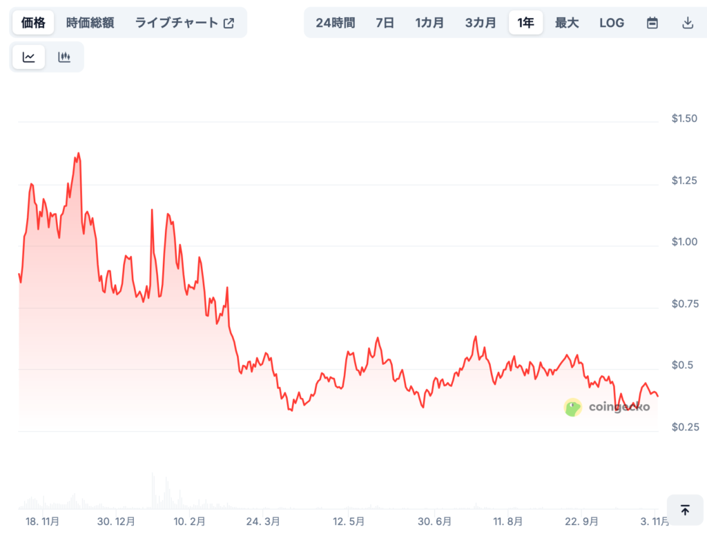707x538 pixels.
Task: Toggle the 最大 time range view
Action: (566, 22)
